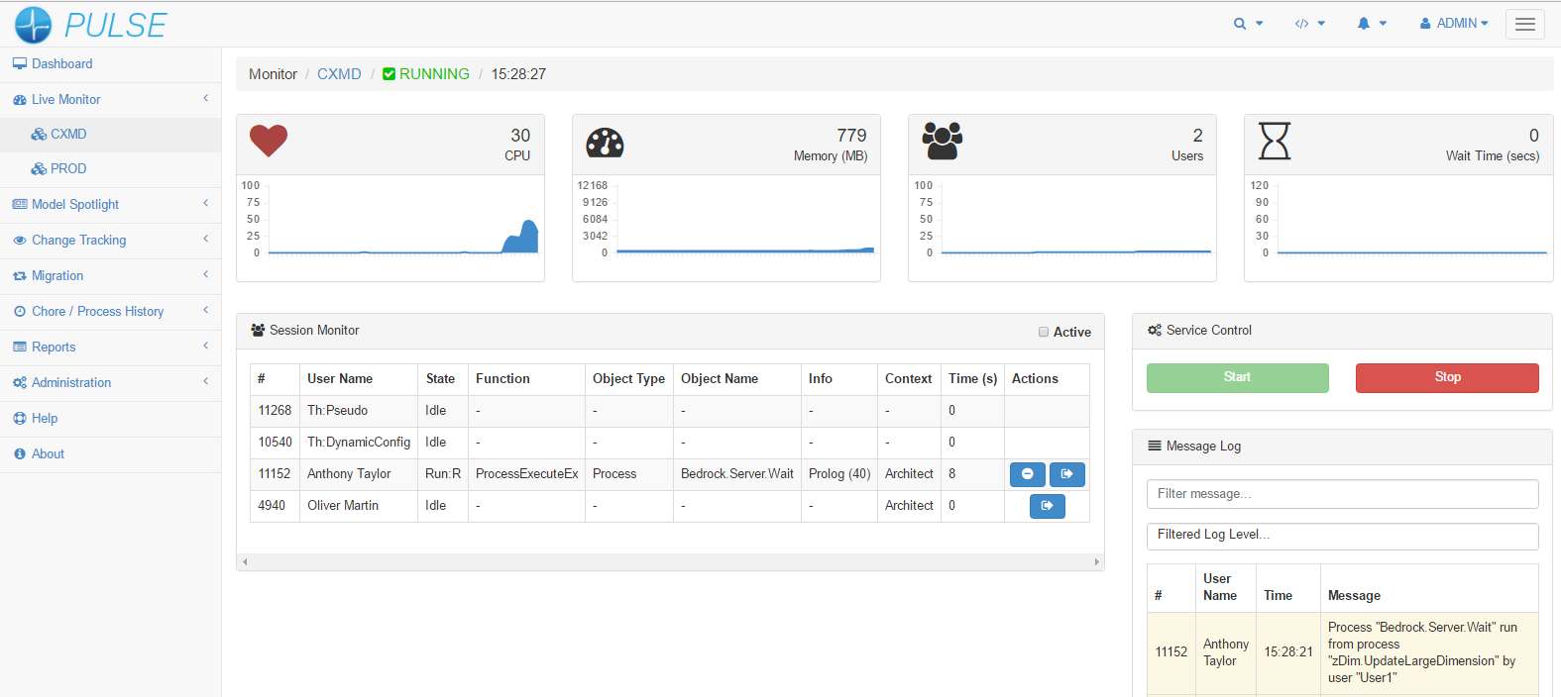The height and width of the screenshot is (697, 1561).
Task: Click the CXMD breadcrumb link
Action: point(339,74)
